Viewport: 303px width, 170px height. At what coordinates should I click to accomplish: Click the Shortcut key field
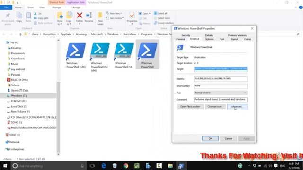click(221, 86)
